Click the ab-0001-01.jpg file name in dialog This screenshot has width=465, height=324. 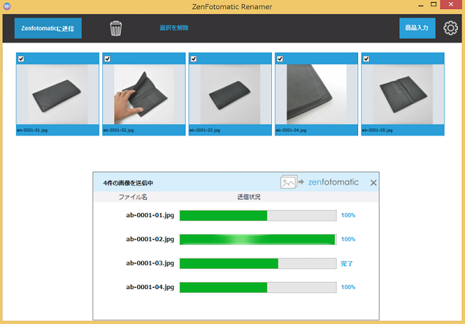coord(150,215)
